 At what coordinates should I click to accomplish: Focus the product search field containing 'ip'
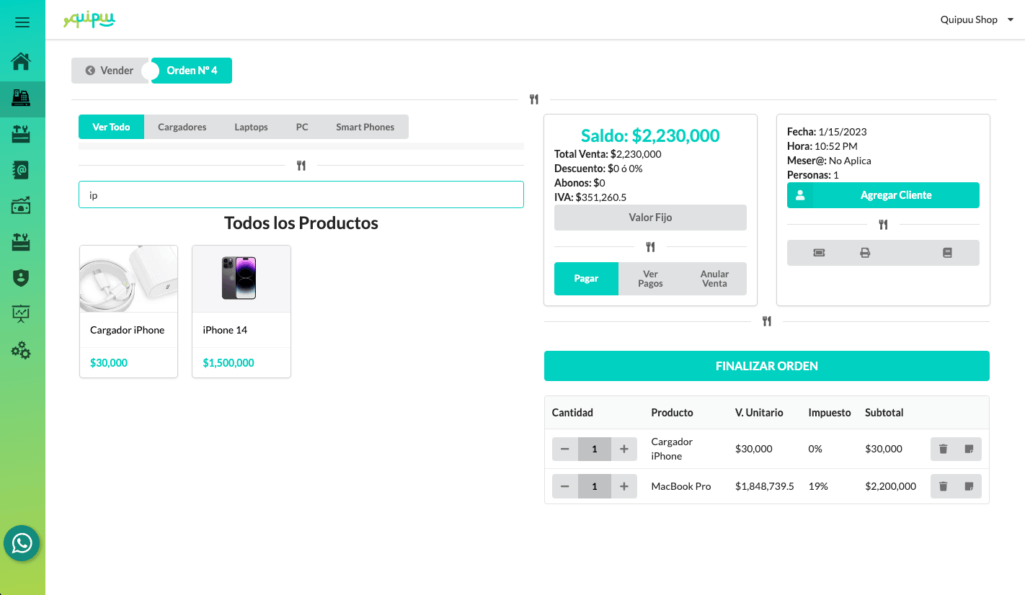[301, 195]
